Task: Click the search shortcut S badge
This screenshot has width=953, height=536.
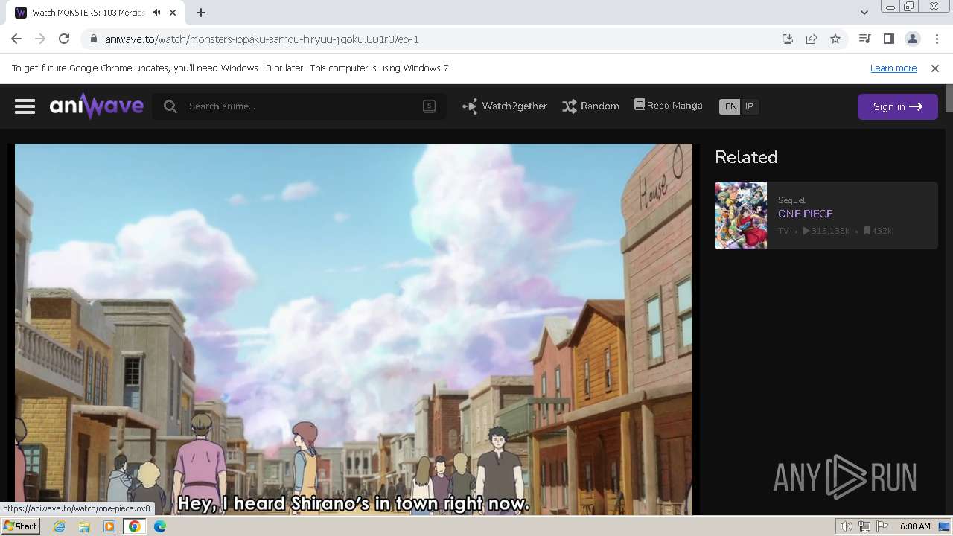Action: [429, 106]
